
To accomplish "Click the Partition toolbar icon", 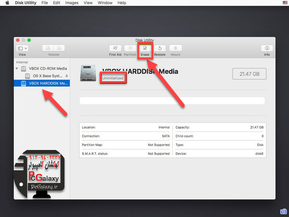I will coord(130,48).
